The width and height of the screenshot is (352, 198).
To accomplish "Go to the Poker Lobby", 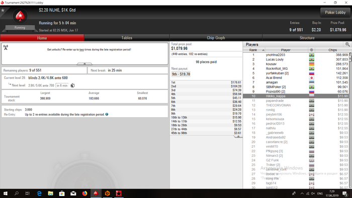I will click(x=335, y=13).
